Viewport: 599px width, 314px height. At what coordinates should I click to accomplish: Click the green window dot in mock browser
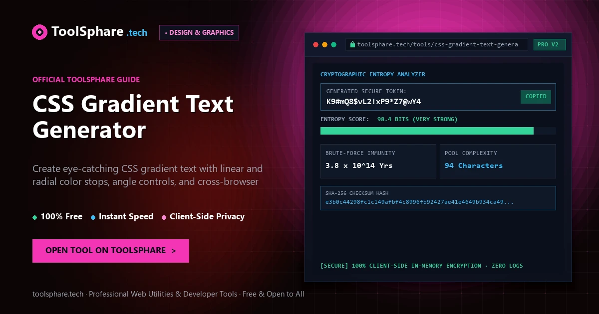point(334,44)
